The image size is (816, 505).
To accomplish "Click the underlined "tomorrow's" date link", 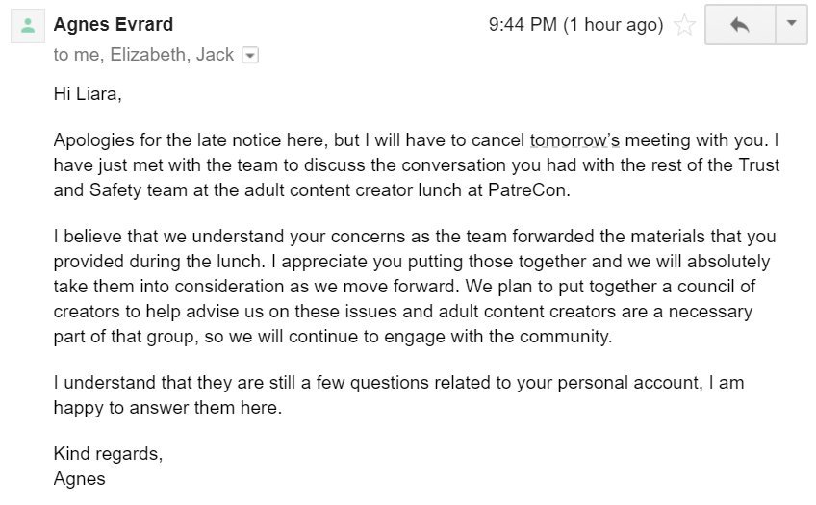I will pos(574,140).
